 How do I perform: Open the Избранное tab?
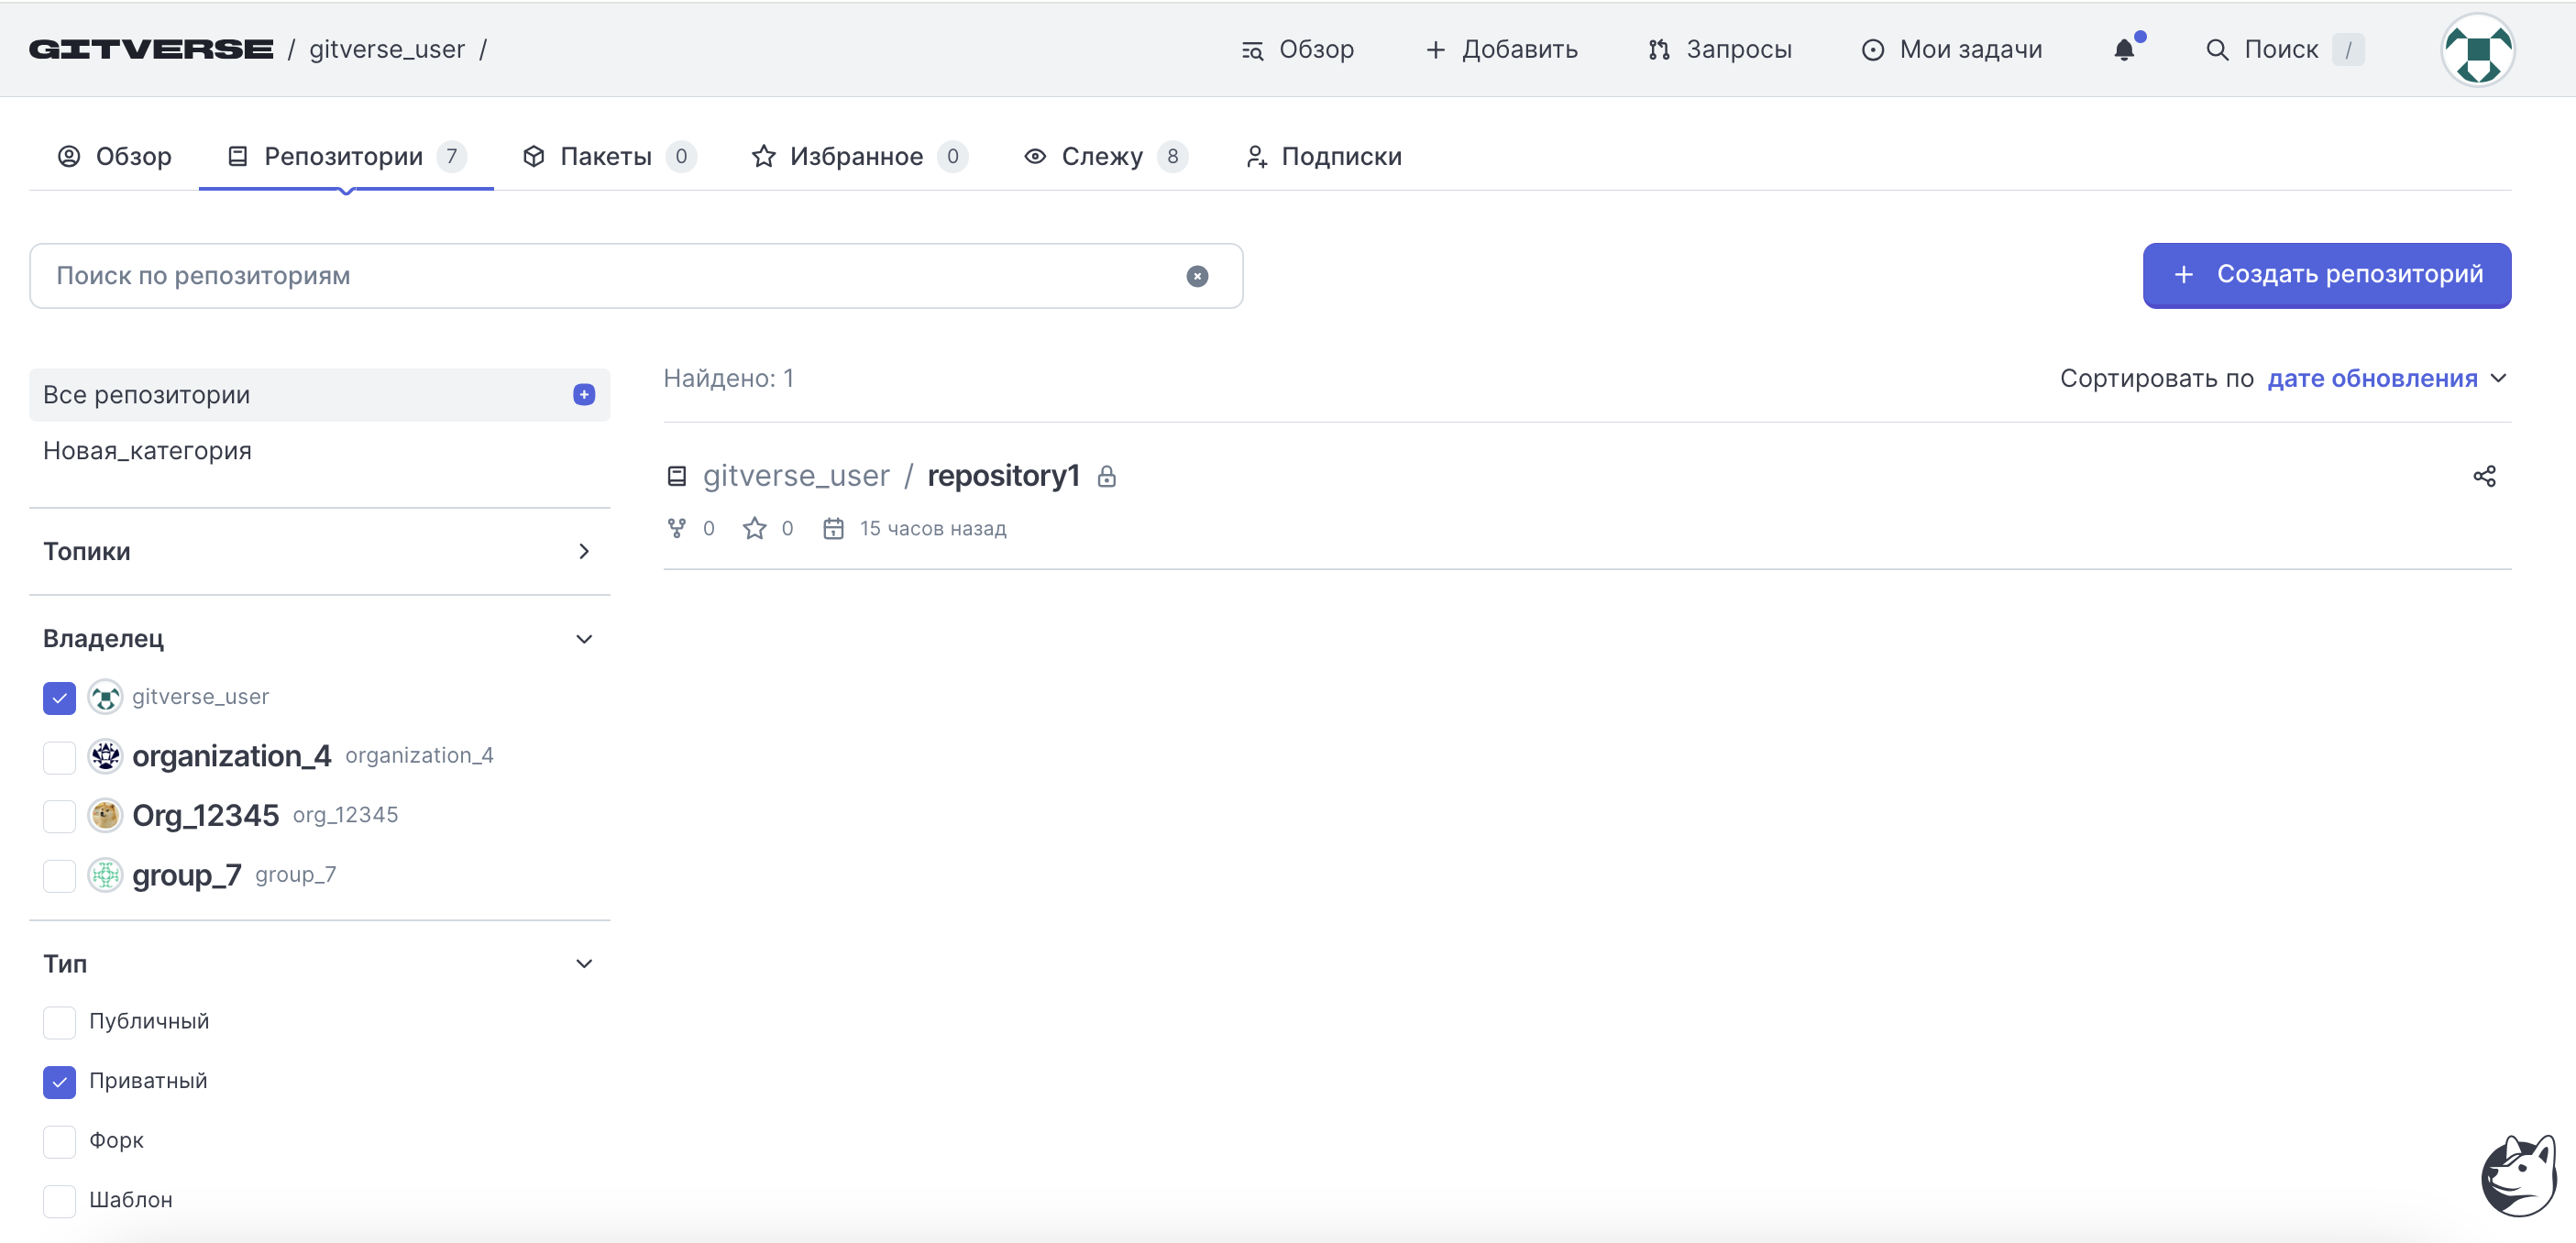[x=859, y=156]
